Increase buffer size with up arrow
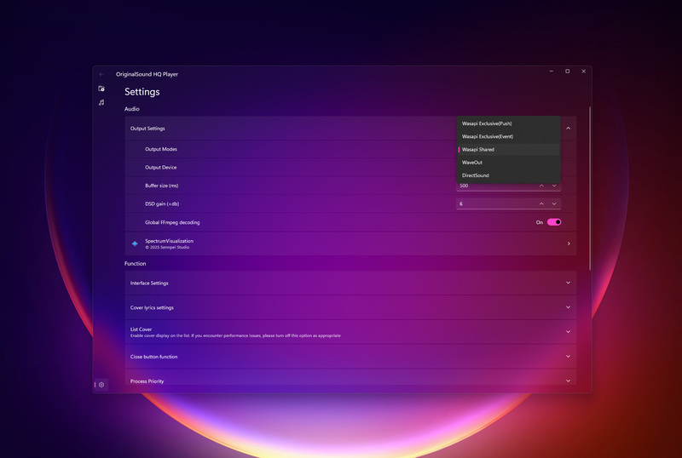 (541, 186)
